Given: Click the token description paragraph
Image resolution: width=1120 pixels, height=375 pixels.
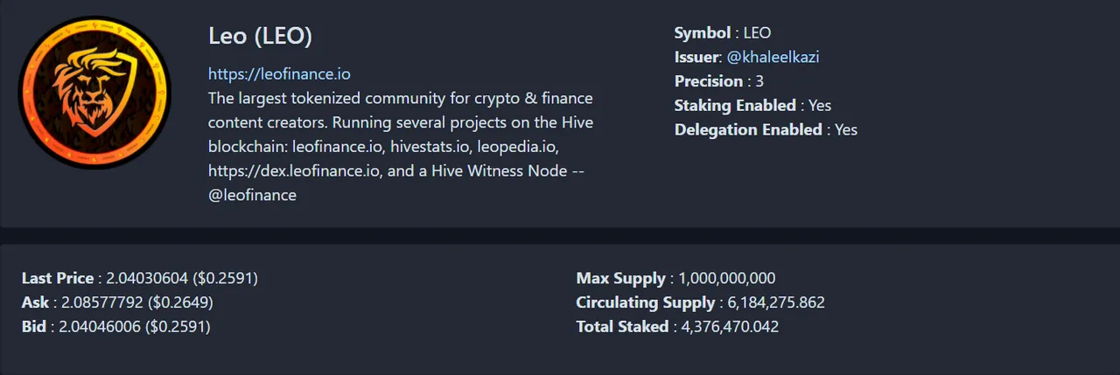Looking at the screenshot, I should [x=401, y=147].
